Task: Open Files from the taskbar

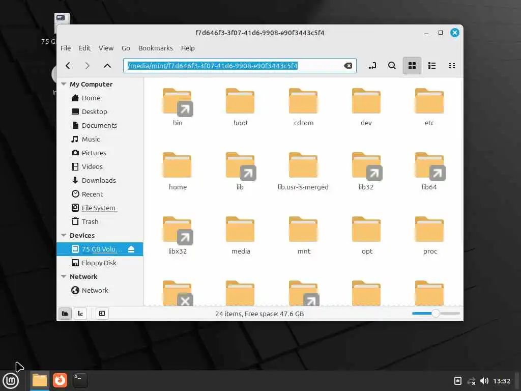Action: [x=40, y=381]
